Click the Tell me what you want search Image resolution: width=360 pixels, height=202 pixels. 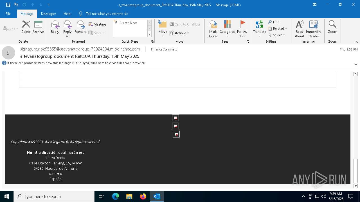107,14
